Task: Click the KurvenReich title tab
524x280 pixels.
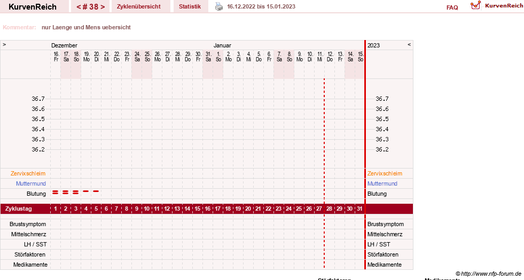Action: click(33, 7)
